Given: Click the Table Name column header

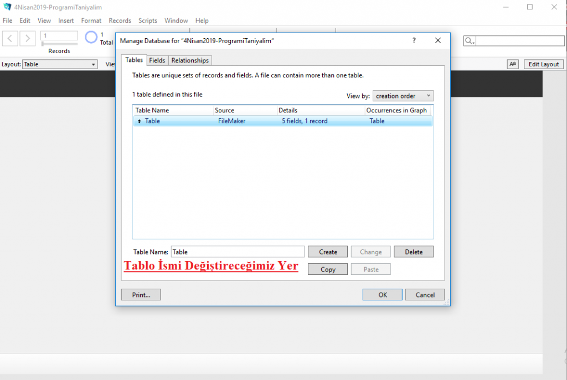Looking at the screenshot, I should pos(173,110).
